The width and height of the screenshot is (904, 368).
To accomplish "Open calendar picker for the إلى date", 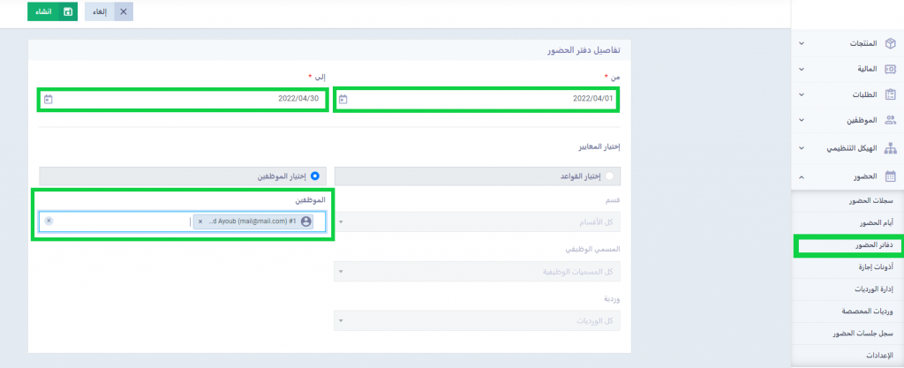I will coord(49,100).
